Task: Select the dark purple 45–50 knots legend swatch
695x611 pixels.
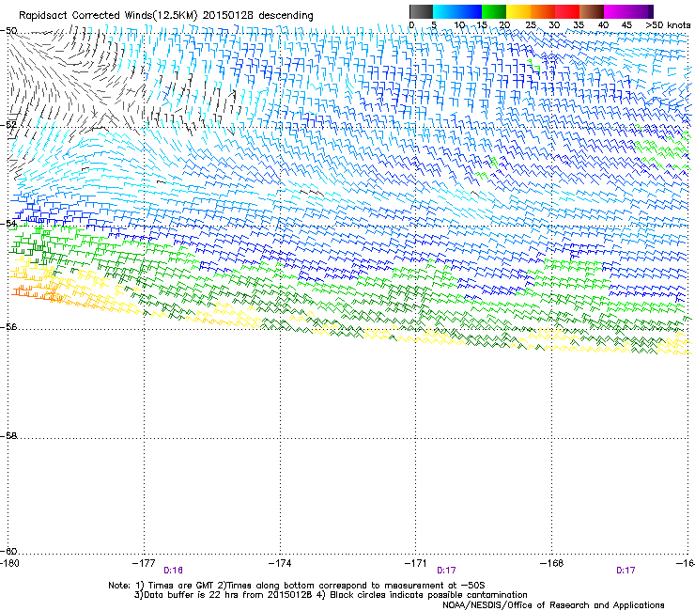Action: tap(641, 11)
